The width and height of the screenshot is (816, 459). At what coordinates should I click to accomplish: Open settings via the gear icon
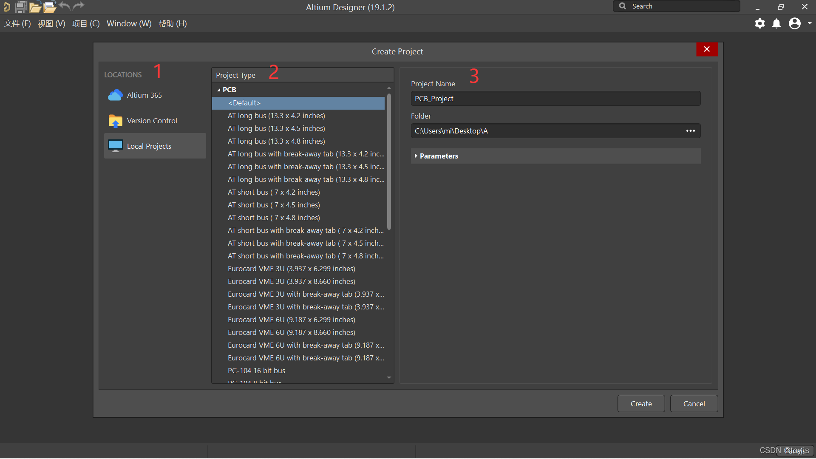click(x=759, y=23)
